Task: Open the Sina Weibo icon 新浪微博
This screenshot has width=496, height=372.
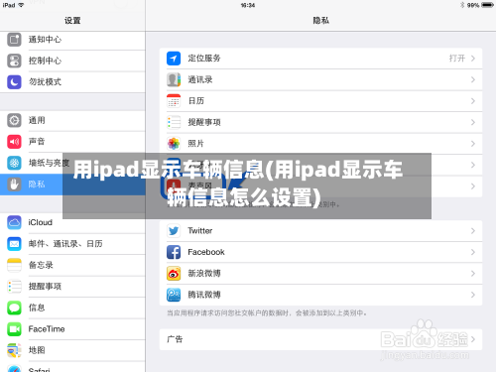Action: coord(174,274)
